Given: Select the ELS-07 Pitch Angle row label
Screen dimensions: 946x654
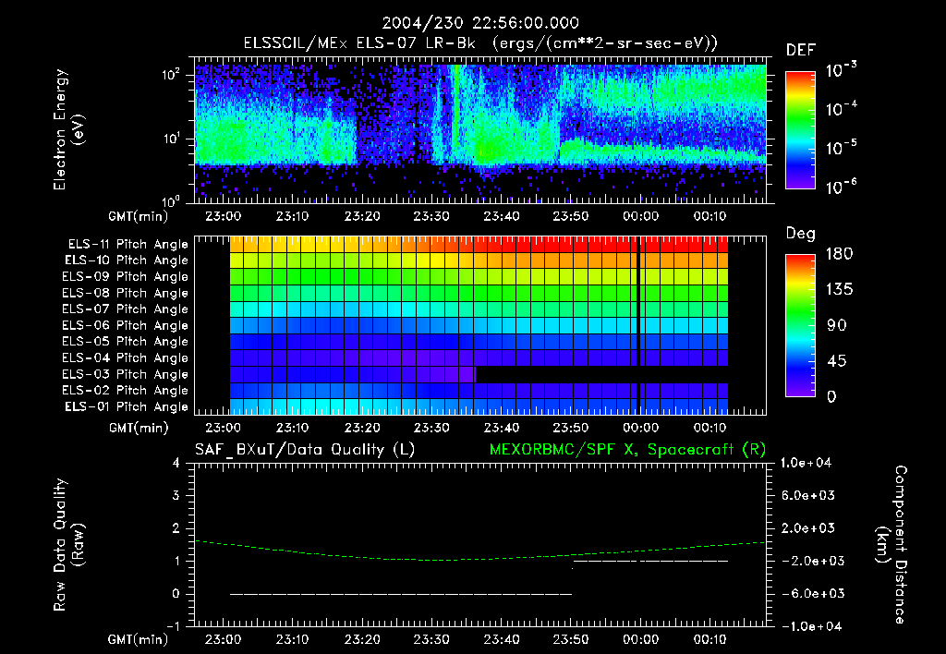Looking at the screenshot, I should (x=125, y=309).
